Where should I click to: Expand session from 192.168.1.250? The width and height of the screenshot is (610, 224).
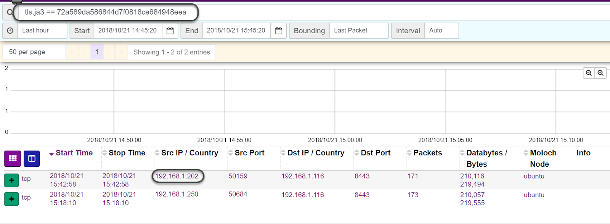(11, 199)
